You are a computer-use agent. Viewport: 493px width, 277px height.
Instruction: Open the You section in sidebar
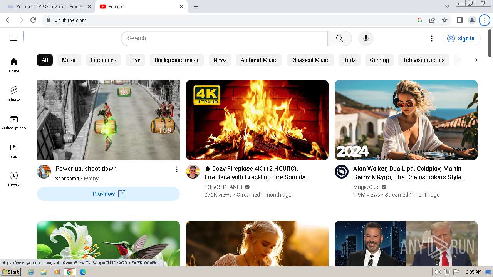pos(14,151)
